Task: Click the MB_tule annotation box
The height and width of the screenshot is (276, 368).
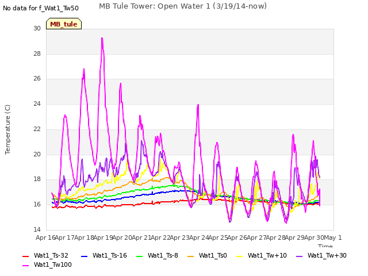Action: pyautogui.click(x=64, y=24)
